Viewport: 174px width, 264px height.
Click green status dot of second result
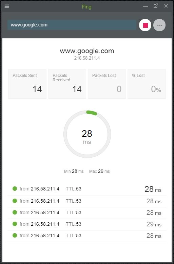pyautogui.click(x=15, y=201)
